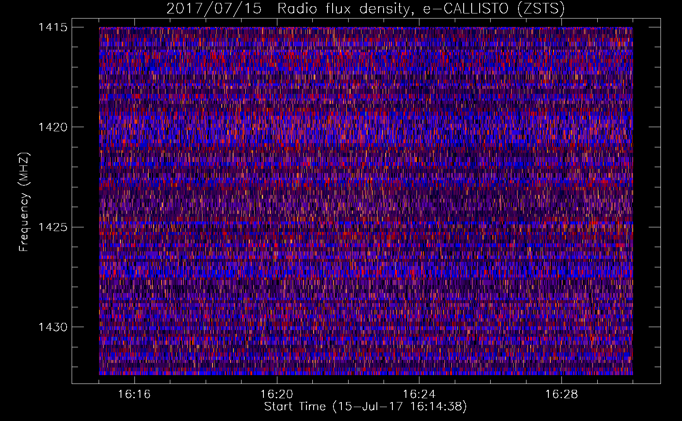Viewport: 682px width, 421px height.
Task: Select the '1415' frequency axis label
Action: coord(53,27)
